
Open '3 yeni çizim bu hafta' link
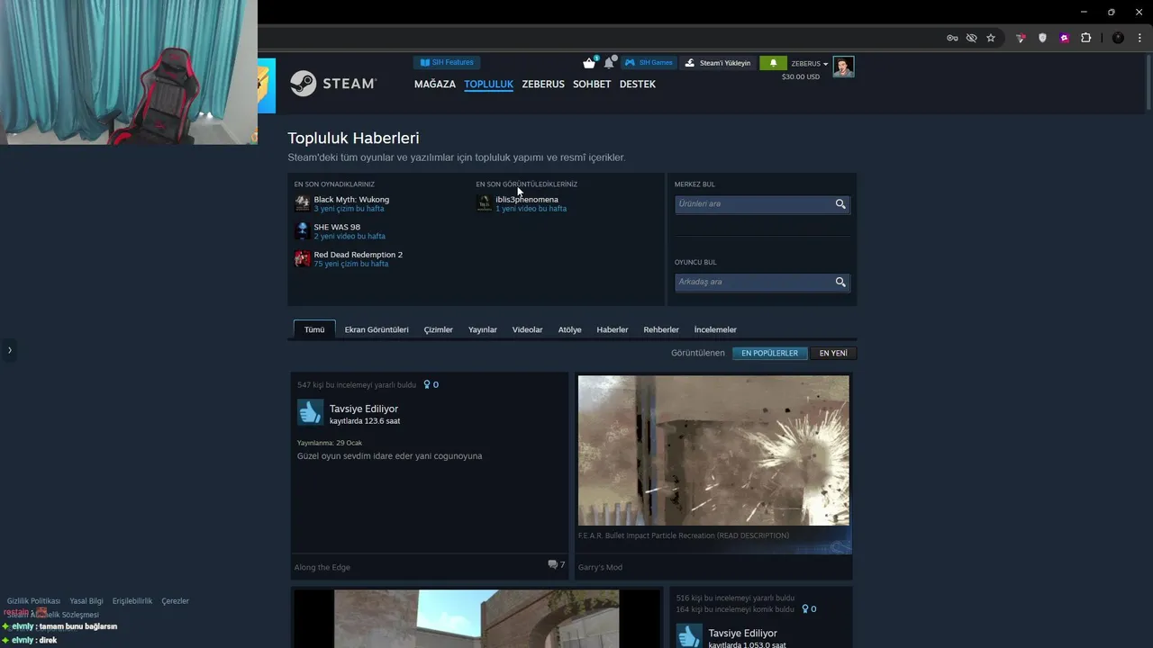[x=349, y=209]
